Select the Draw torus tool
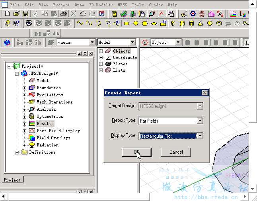This screenshot has height=201, width=257. click(x=219, y=23)
